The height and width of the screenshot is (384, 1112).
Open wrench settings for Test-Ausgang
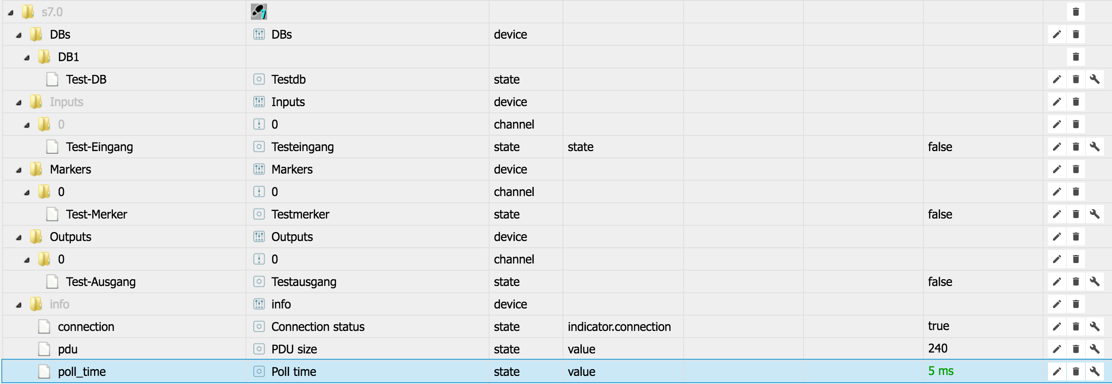tap(1094, 282)
